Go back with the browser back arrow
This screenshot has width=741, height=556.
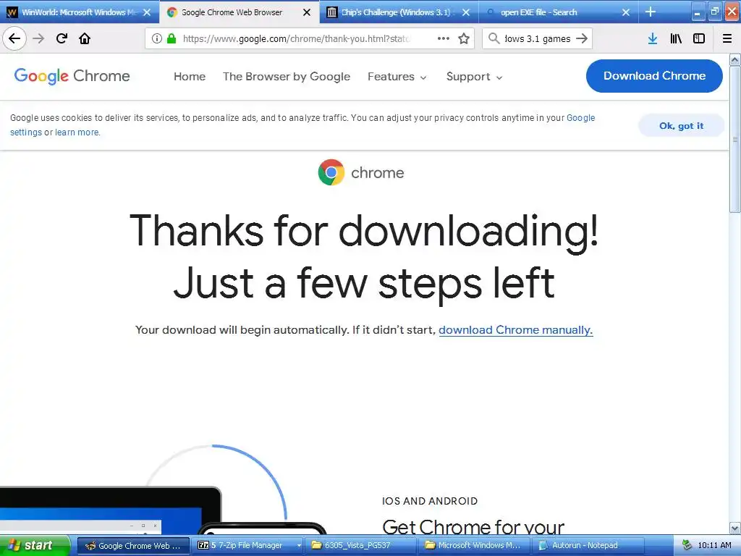point(14,38)
